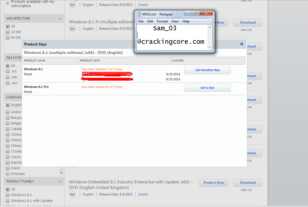Enable the 64-bit architecture checkbox

(8, 37)
